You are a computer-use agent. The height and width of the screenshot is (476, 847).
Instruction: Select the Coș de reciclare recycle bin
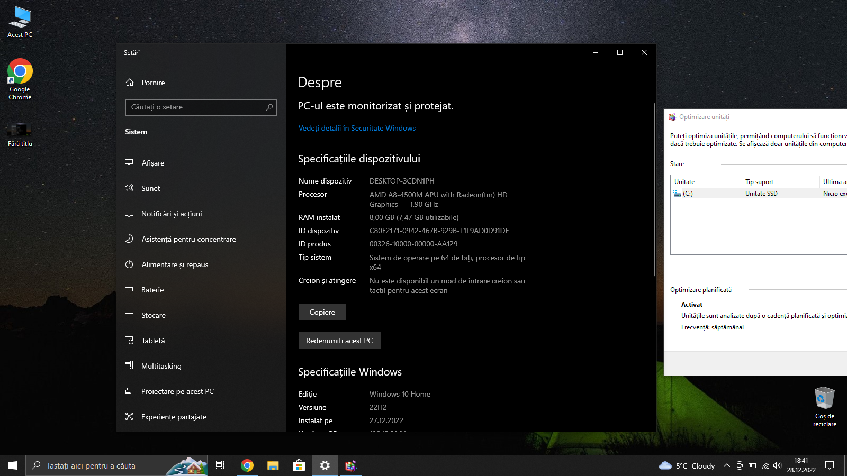coord(825,406)
